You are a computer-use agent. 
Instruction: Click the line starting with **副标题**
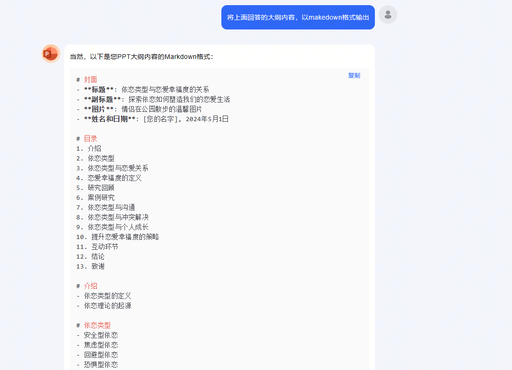click(153, 99)
